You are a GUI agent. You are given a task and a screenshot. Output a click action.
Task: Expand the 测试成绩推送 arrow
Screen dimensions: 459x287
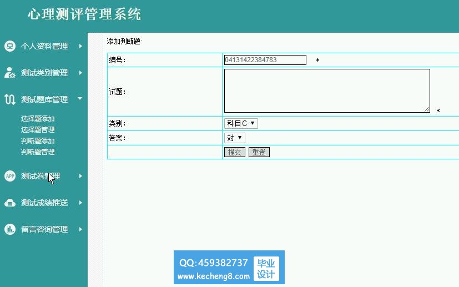tap(80, 203)
